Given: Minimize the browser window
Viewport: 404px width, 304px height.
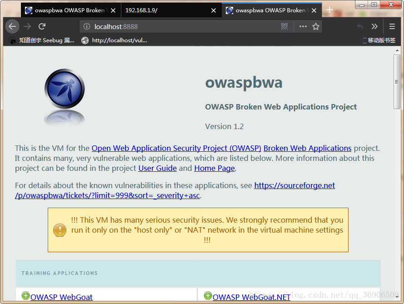Looking at the screenshot, I should click(362, 5).
